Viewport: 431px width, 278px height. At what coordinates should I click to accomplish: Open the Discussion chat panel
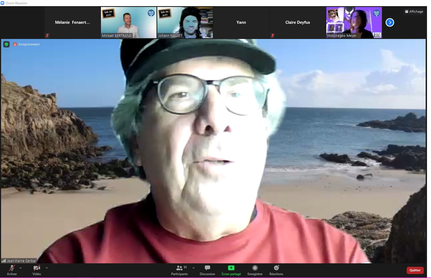pos(207,270)
